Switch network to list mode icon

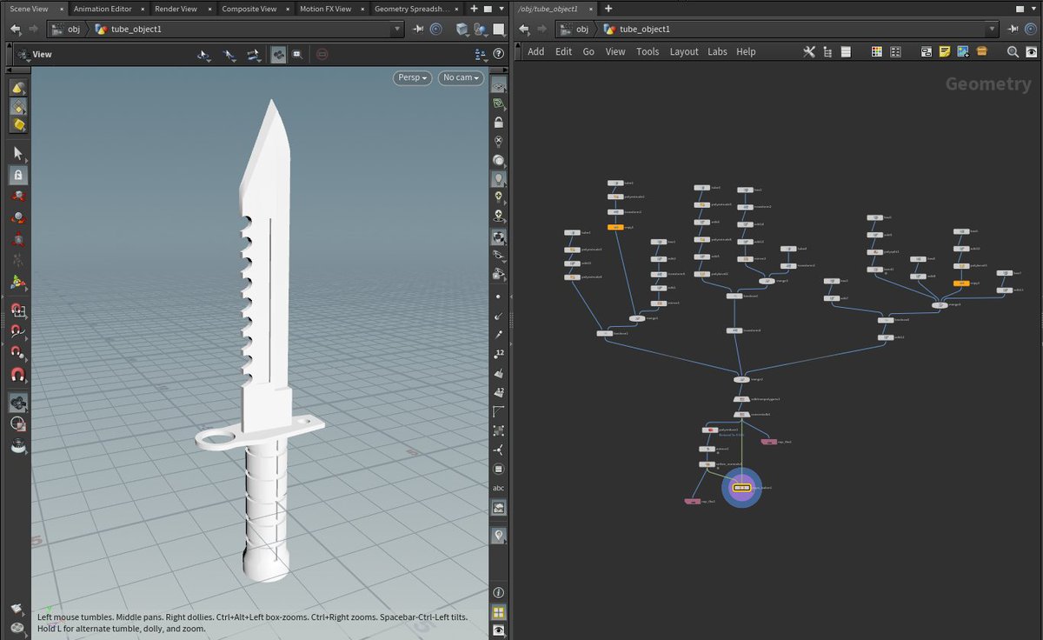point(846,52)
